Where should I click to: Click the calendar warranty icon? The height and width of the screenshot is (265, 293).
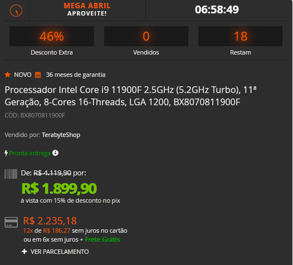(38, 75)
